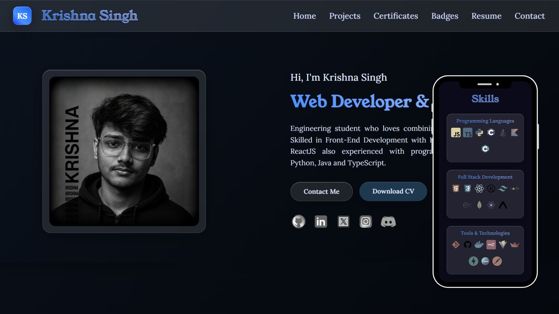Click the Krishna portrait photo
The width and height of the screenshot is (559, 314).
click(x=124, y=151)
